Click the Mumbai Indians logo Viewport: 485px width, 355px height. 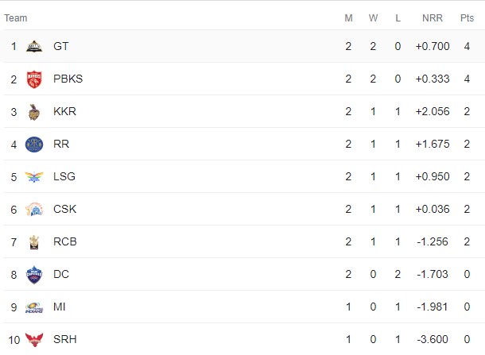tap(34, 307)
